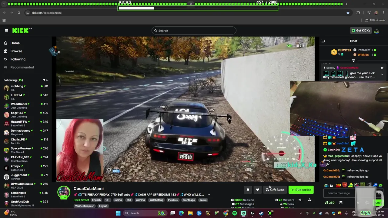Click the 250 channel points balance
388x218 pixels.
pos(329,203)
